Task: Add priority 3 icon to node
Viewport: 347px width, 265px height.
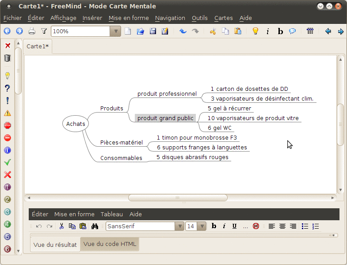Action: [8, 212]
